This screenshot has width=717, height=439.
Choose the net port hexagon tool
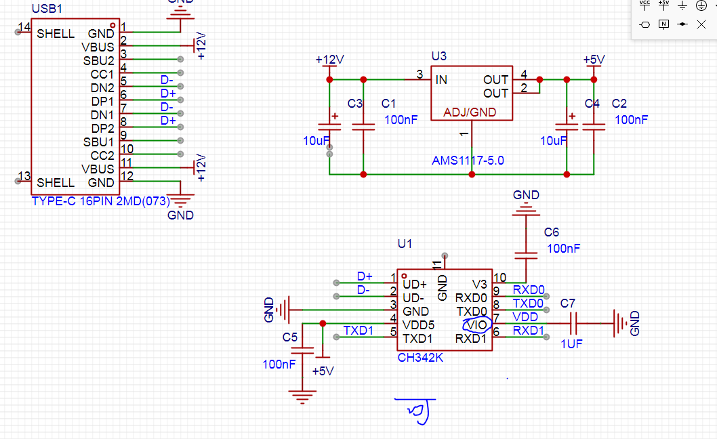point(644,24)
